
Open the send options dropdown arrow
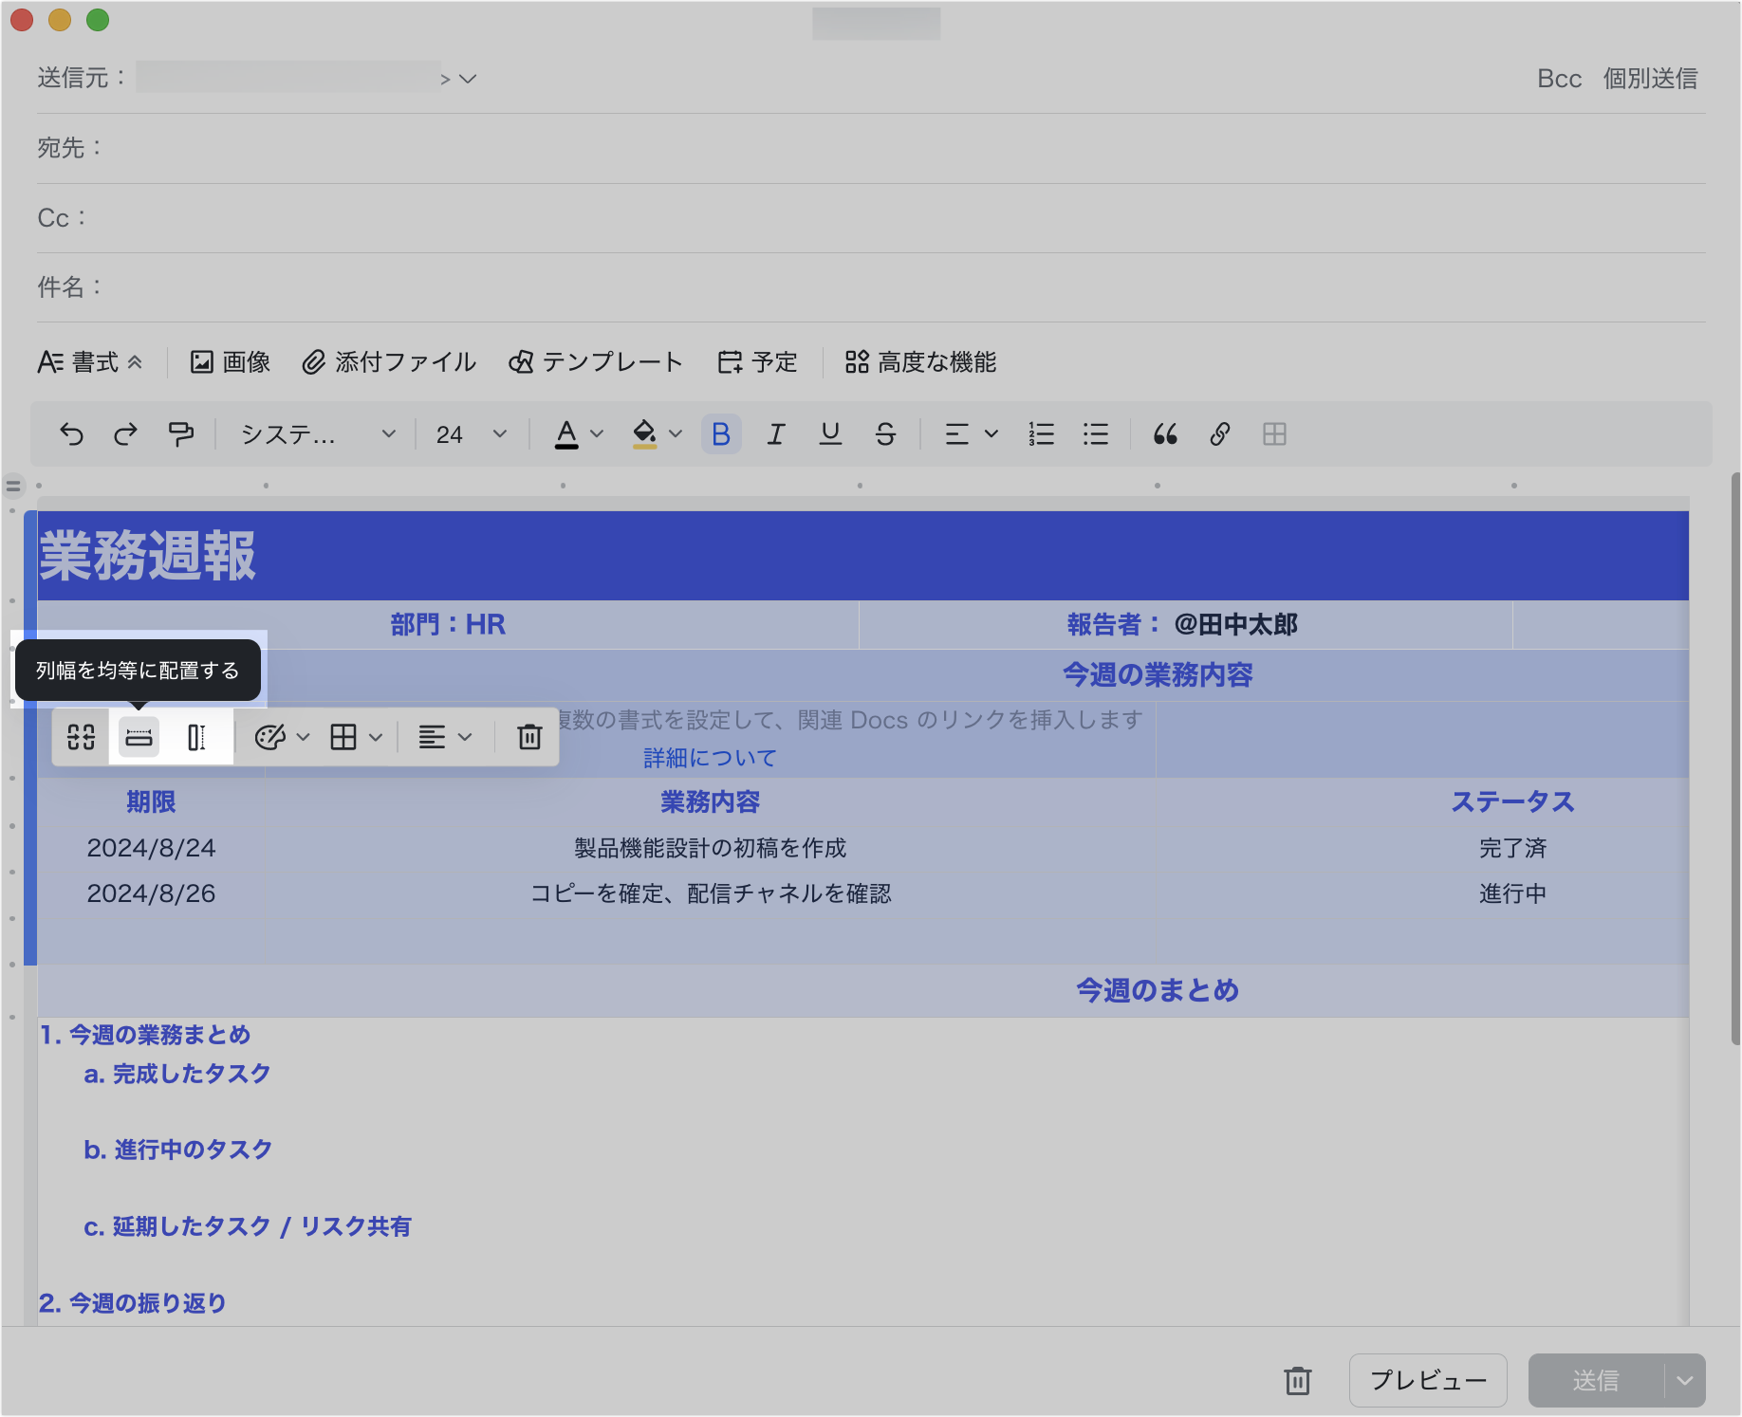click(1685, 1381)
